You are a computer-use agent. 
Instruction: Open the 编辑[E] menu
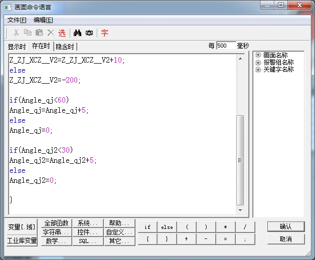(43, 20)
